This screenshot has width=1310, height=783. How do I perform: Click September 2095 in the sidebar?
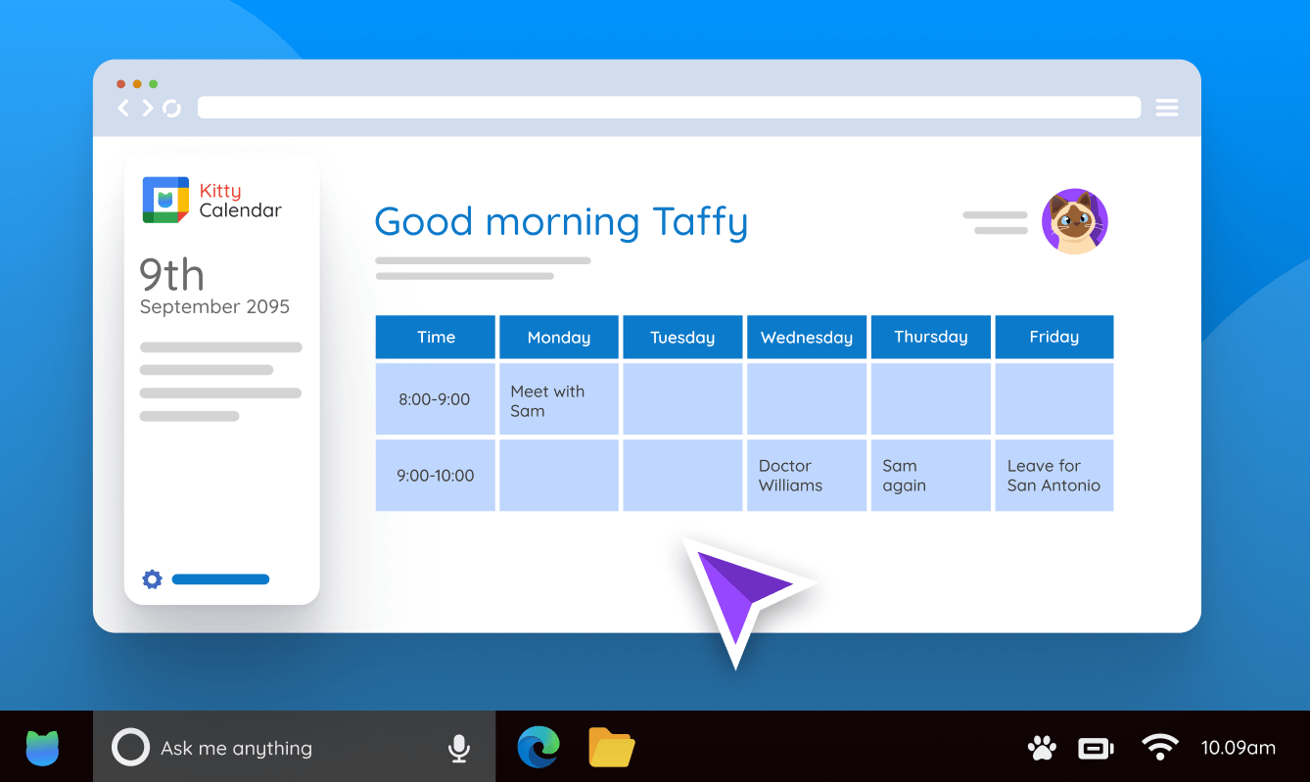tap(214, 306)
